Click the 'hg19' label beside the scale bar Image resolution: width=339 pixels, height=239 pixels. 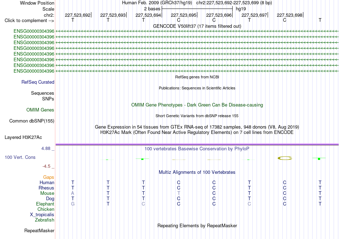click(241, 9)
